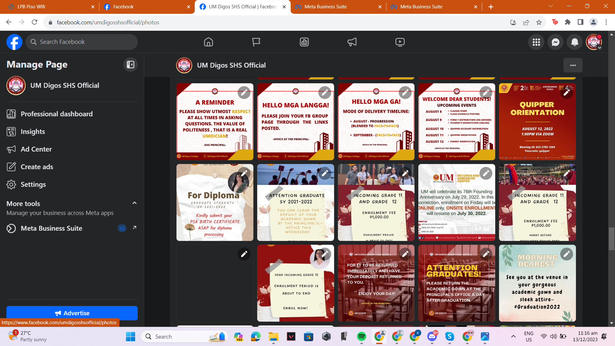Image resolution: width=615 pixels, height=346 pixels.
Task: Open Settings in sidebar
Action: coord(72,185)
